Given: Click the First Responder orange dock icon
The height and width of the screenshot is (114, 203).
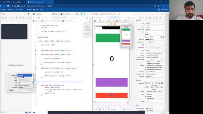Looking at the screenshot, I should coord(112,24).
